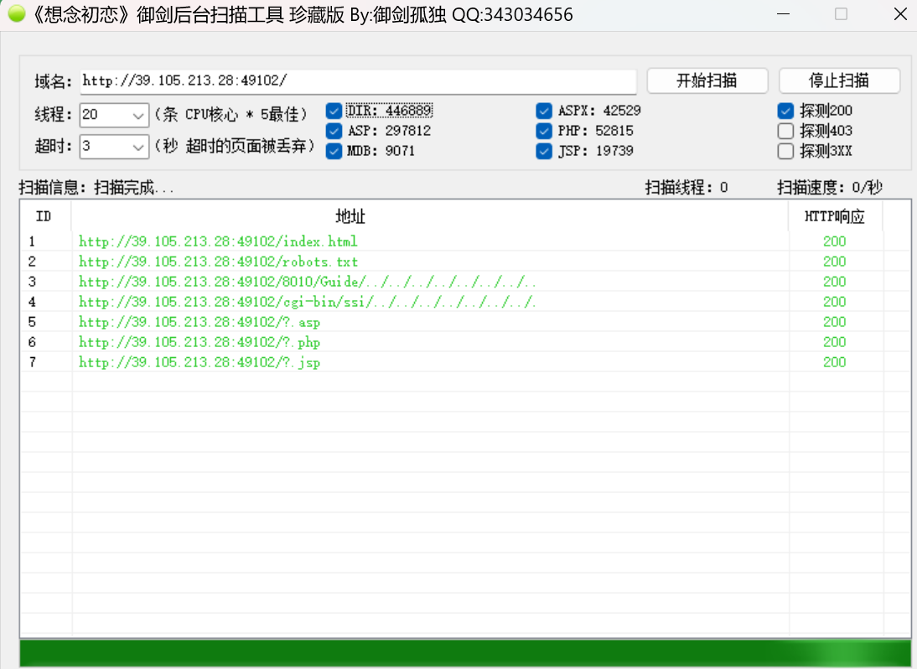Uncheck the ASP dictionary checkbox

coord(334,131)
